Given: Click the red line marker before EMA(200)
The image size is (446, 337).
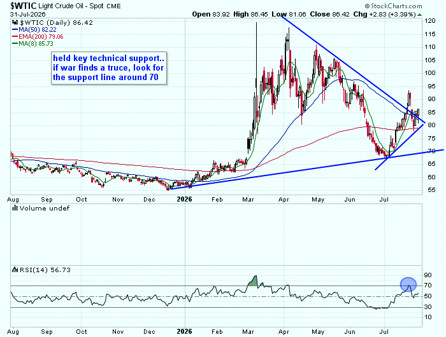Looking at the screenshot, I should 15,37.
